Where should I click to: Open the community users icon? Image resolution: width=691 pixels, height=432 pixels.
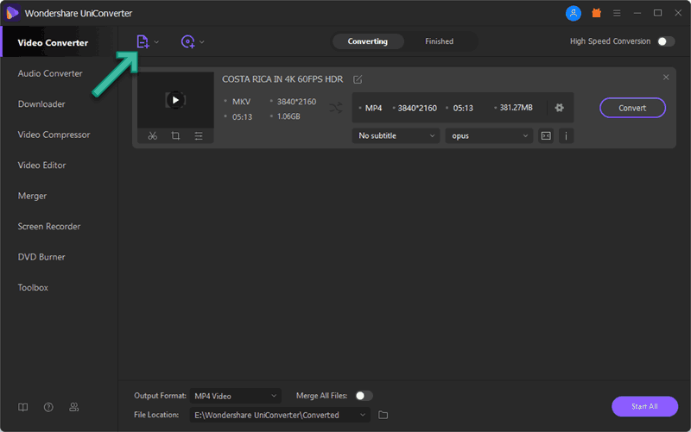click(74, 407)
